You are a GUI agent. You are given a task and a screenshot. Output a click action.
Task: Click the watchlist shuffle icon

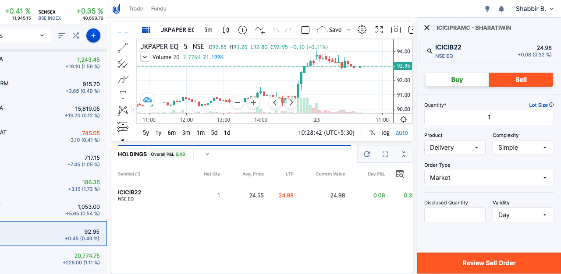pyautogui.click(x=76, y=35)
